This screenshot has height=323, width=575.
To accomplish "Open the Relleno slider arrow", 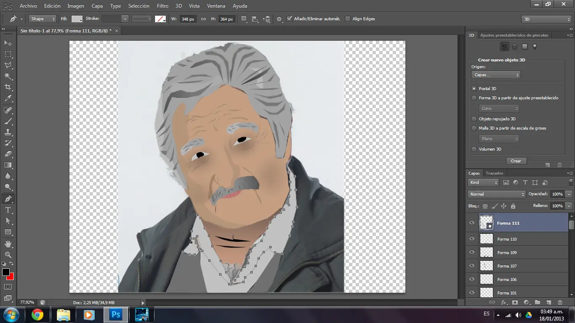I will [569, 206].
